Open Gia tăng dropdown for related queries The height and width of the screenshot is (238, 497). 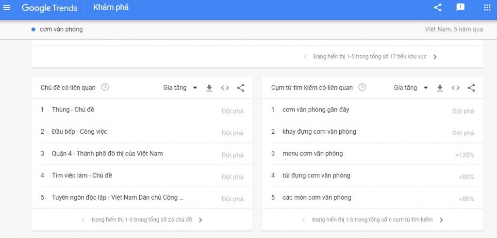(x=411, y=88)
